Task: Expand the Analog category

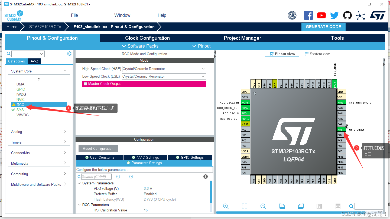Action: [65, 131]
